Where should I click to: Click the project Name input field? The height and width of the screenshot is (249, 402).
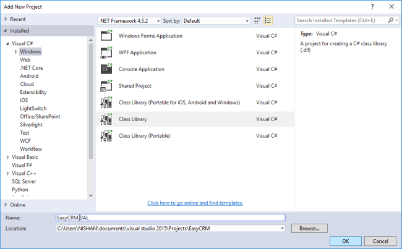pos(171,217)
